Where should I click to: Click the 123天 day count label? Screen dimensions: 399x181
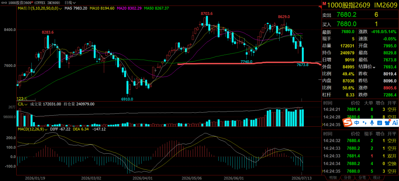pyautogui.click(x=21, y=99)
